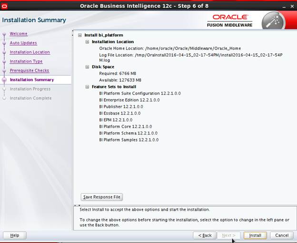This screenshot has width=297, height=243.
Task: Collapse the Install bi_platform tree node
Action: 80,35
